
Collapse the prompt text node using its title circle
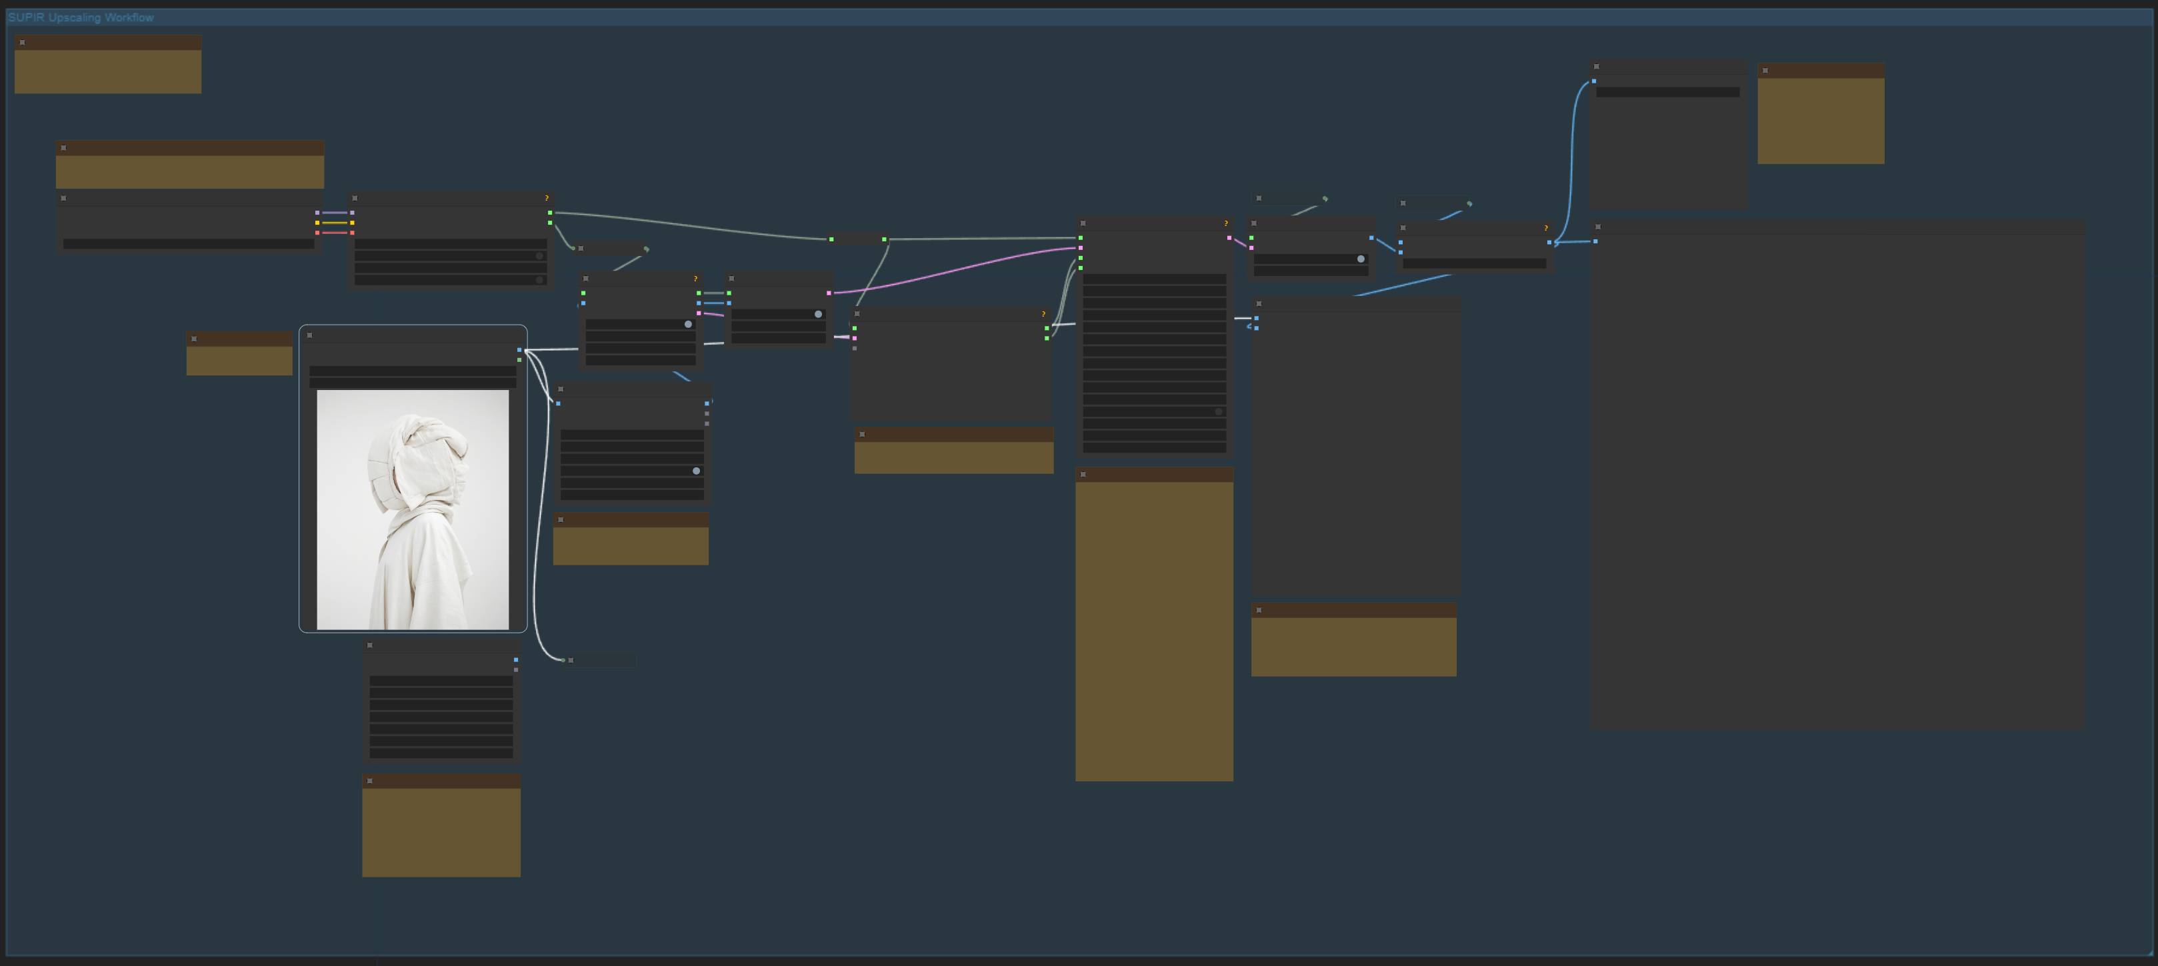pyautogui.click(x=371, y=644)
